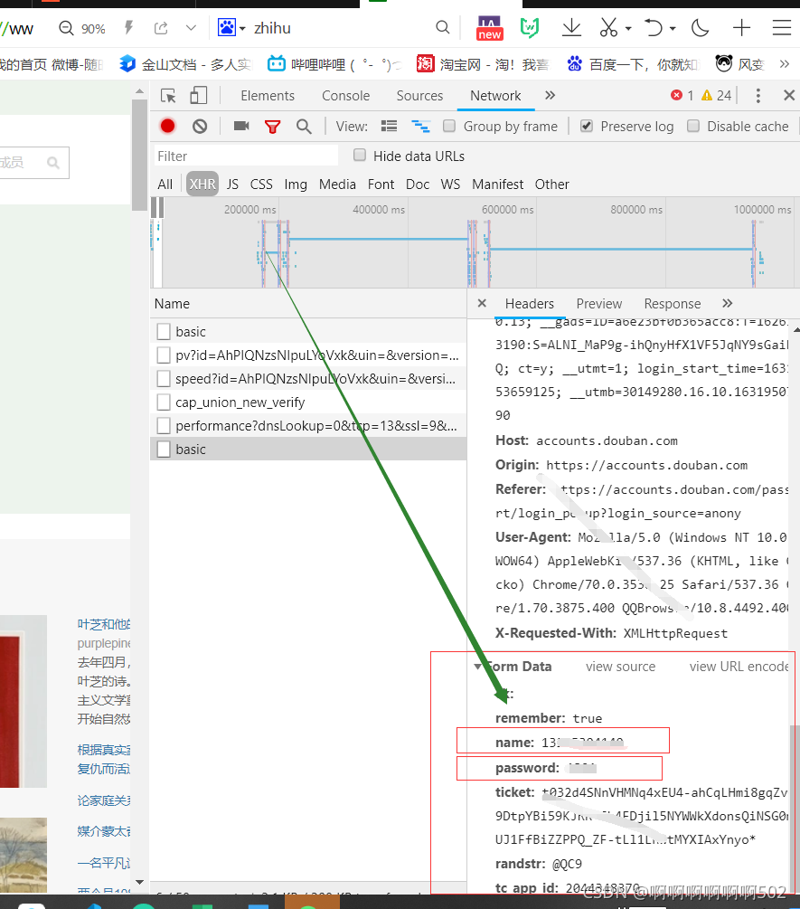Filter requests by Img type
The width and height of the screenshot is (800, 909).
pyautogui.click(x=296, y=185)
